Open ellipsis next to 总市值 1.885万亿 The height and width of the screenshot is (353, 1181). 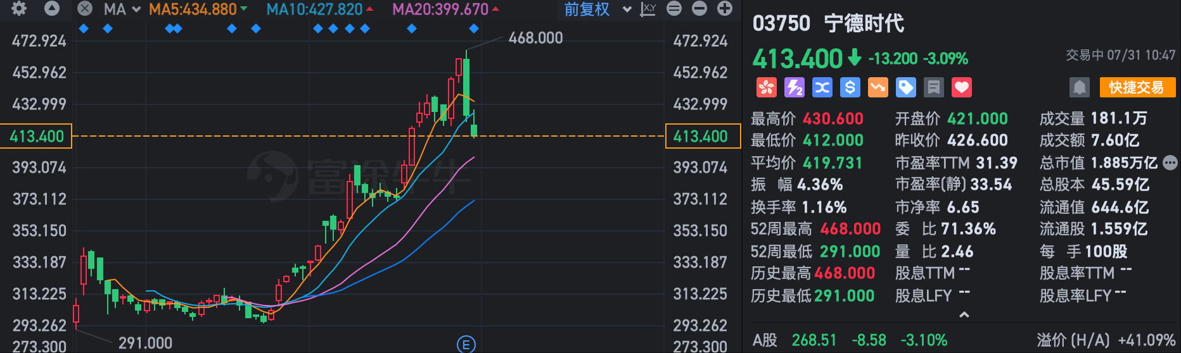[x=1170, y=163]
